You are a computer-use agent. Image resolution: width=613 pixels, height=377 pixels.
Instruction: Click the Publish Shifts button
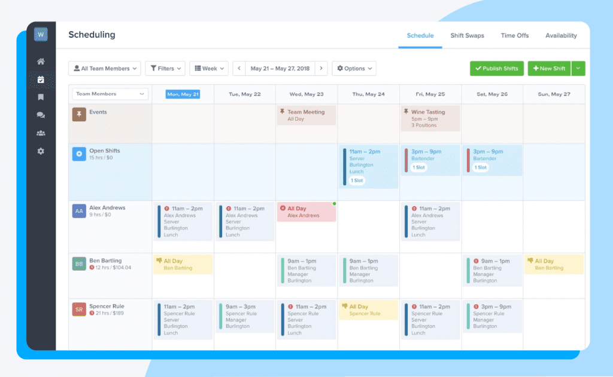point(496,68)
